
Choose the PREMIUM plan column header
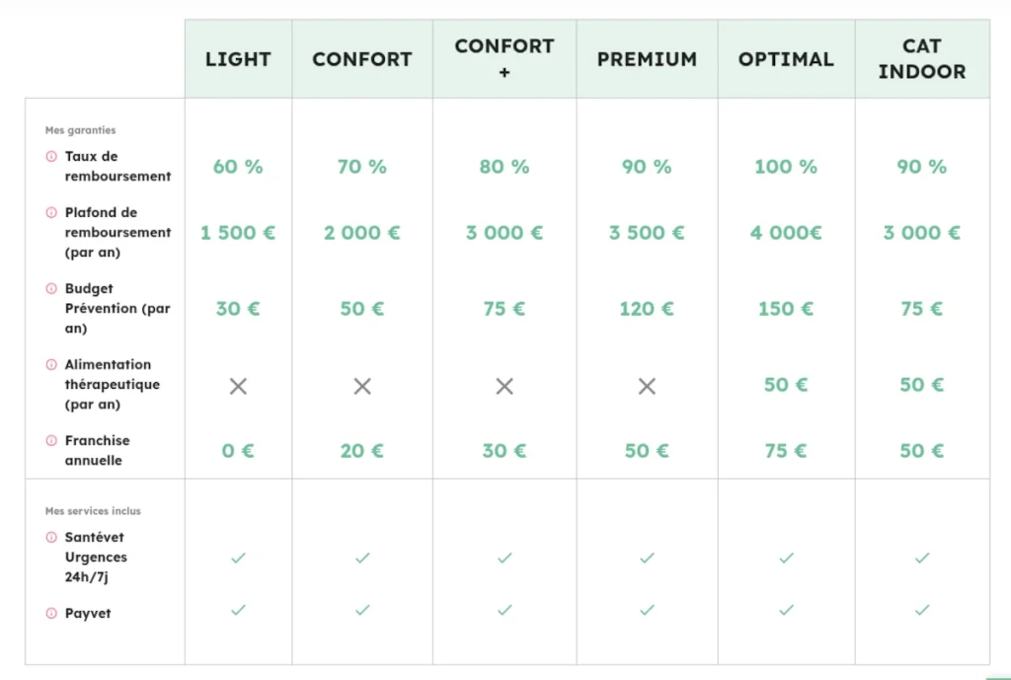tap(647, 59)
